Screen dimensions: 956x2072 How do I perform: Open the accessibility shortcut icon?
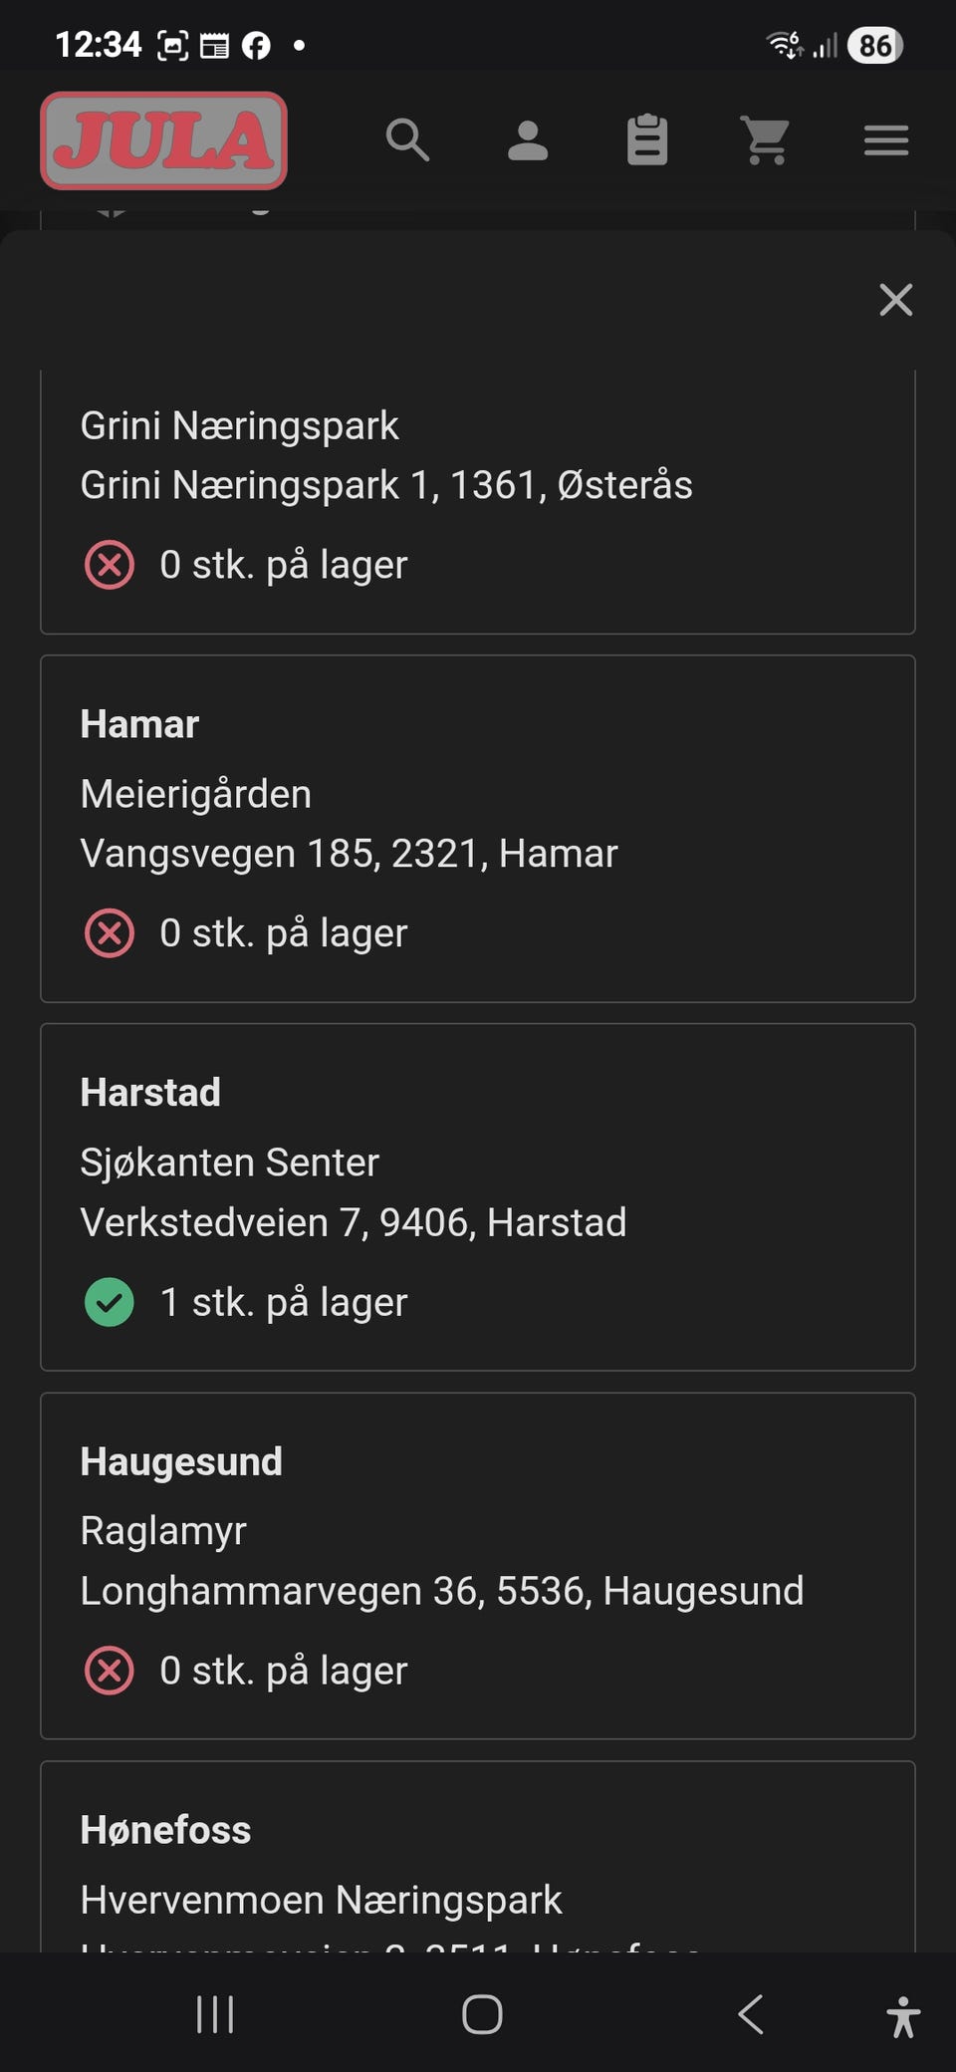[x=903, y=2016]
